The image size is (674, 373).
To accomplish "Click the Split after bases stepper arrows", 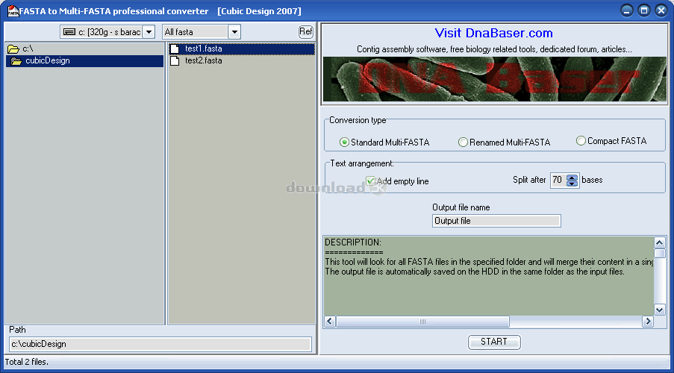I will (x=572, y=181).
